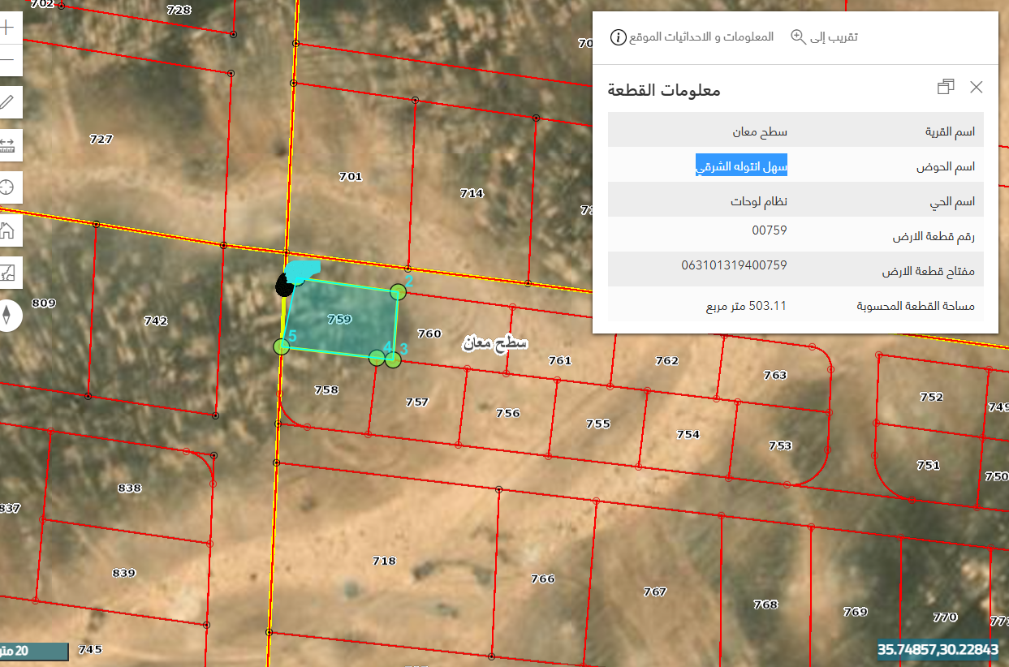Image resolution: width=1009 pixels, height=667 pixels.
Task: Reset map orientation with compass
Action: click(7, 314)
